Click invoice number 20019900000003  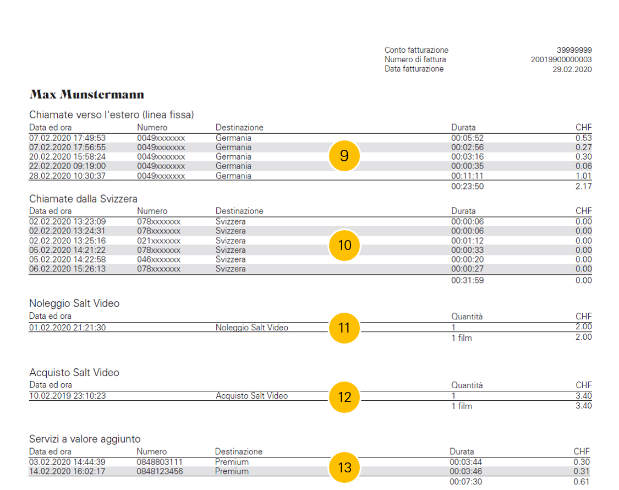pos(561,59)
